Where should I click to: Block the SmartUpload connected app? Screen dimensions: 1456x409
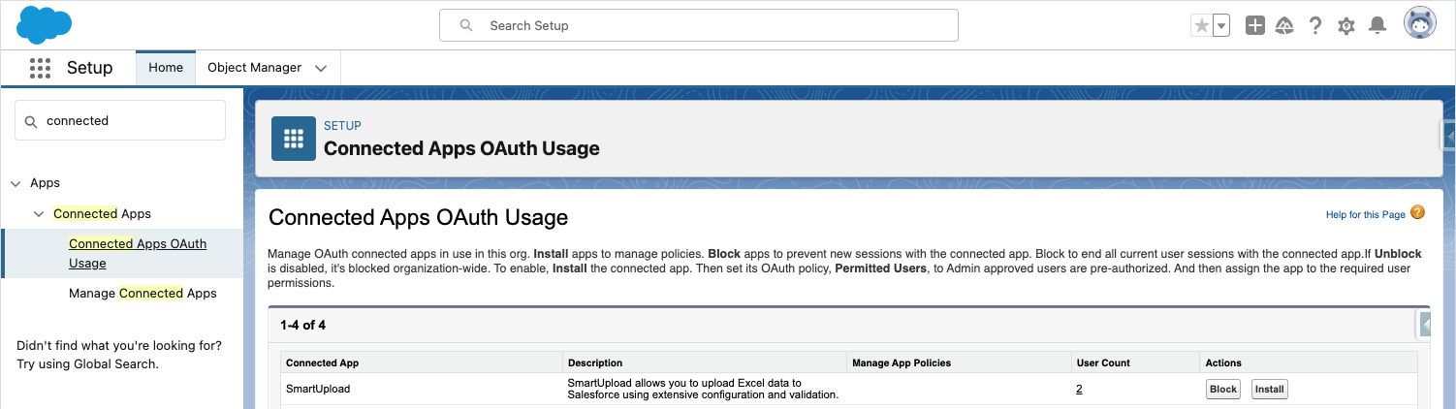click(x=1223, y=389)
